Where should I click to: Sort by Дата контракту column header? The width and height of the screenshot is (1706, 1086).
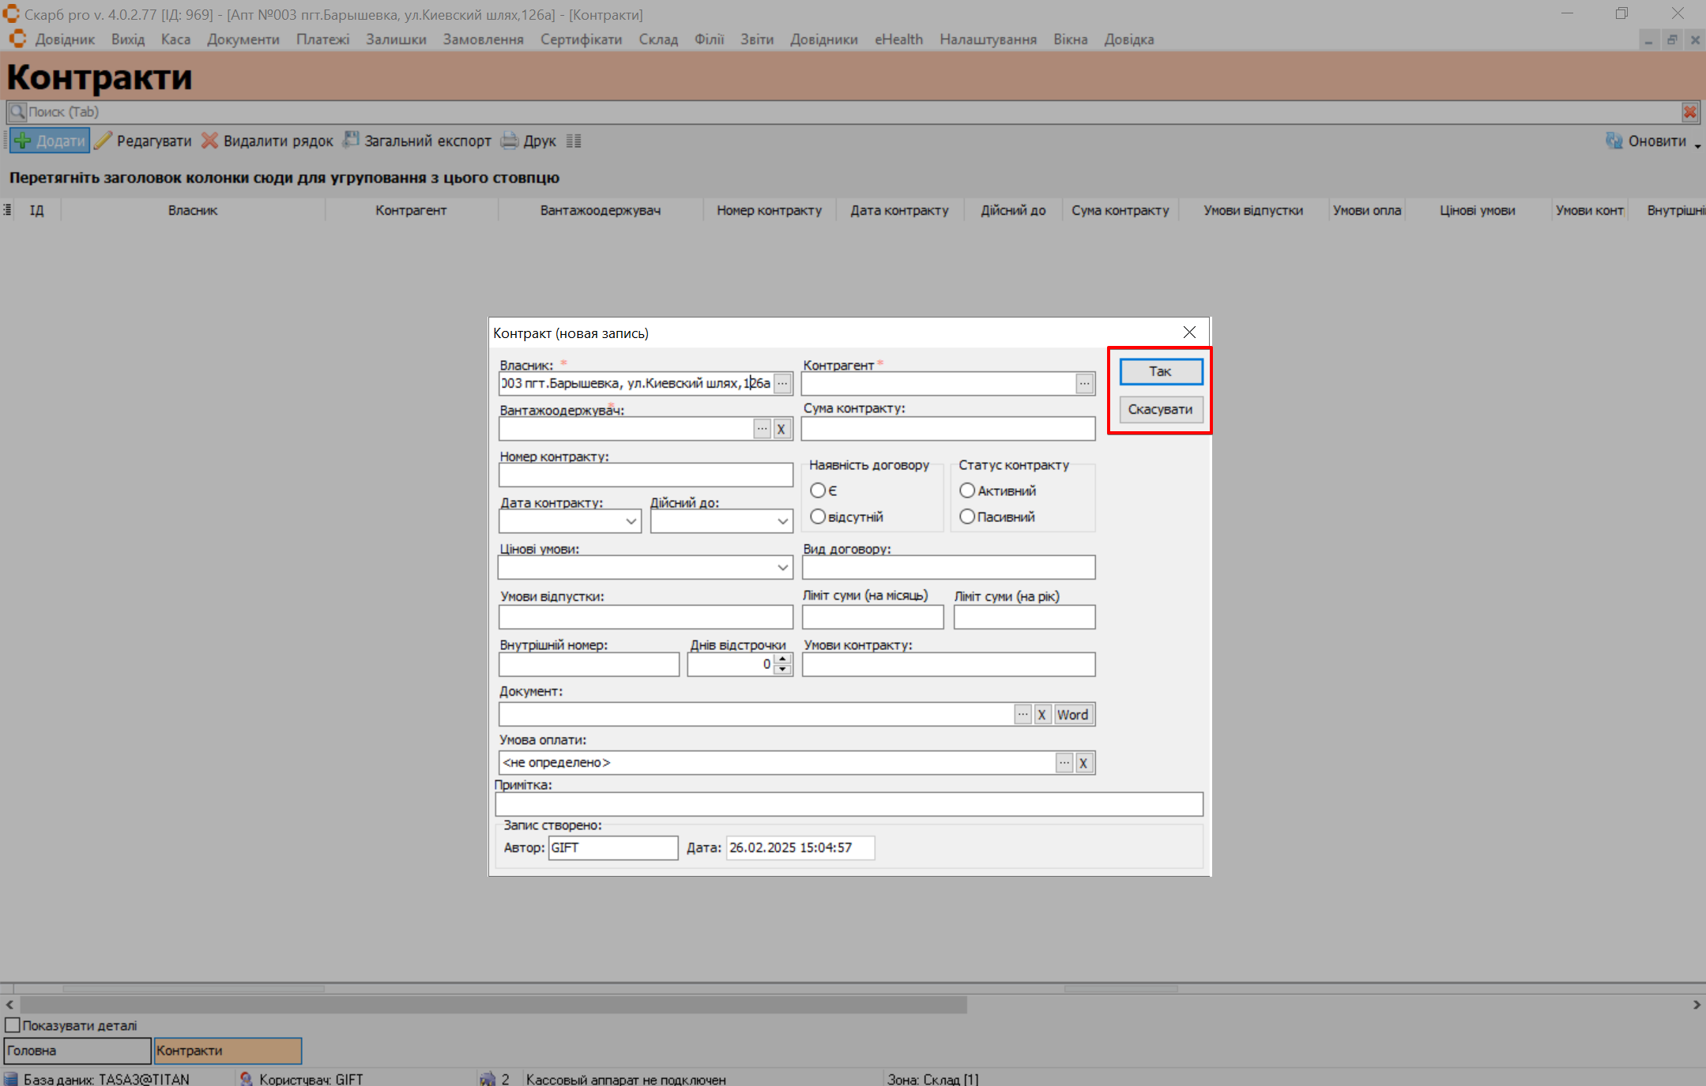(899, 210)
